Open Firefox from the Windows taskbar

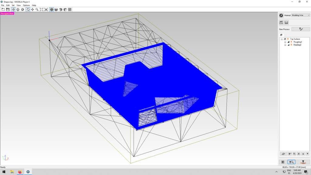tap(20, 172)
